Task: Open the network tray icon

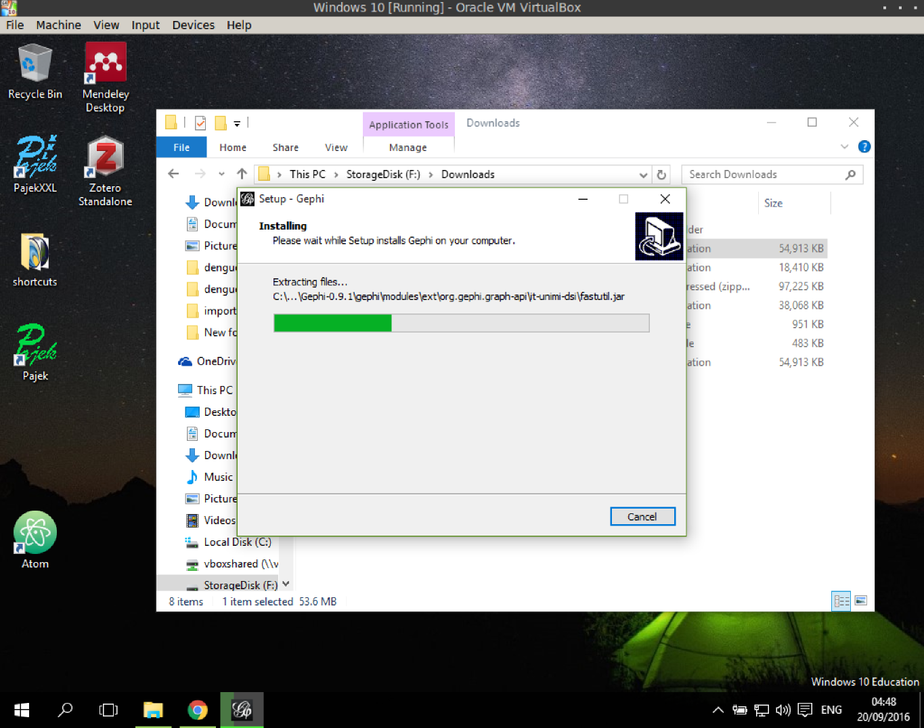Action: pos(762,710)
